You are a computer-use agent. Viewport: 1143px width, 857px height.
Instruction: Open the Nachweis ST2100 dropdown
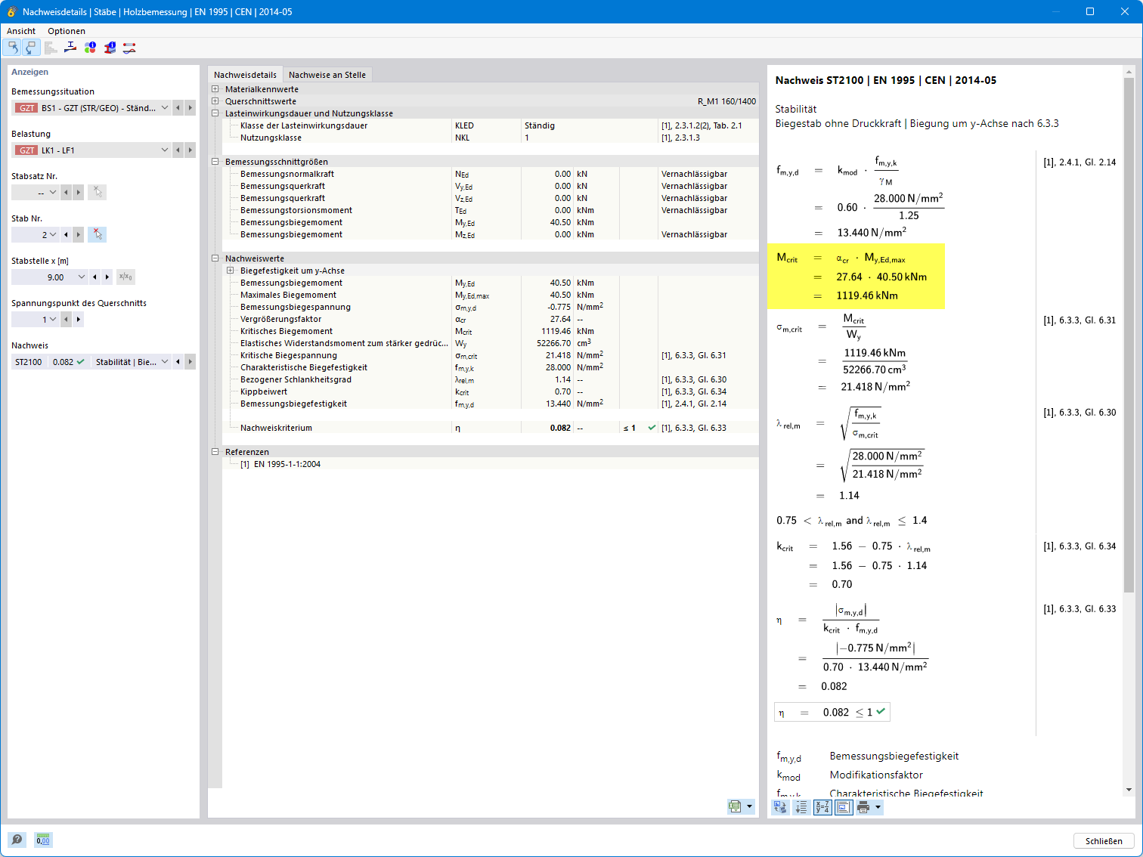165,362
